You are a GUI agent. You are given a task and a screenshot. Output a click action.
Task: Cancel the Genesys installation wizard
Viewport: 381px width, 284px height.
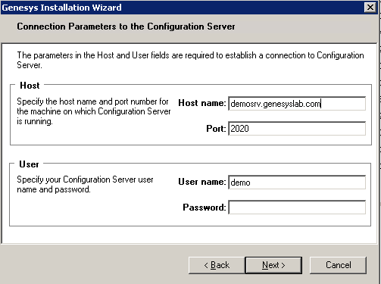pos(338,265)
